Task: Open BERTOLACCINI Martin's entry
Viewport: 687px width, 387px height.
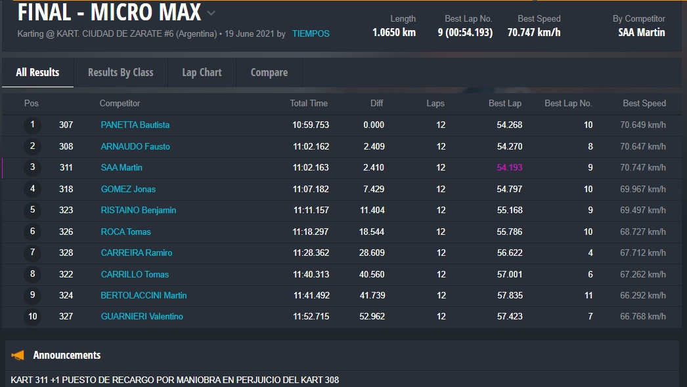Action: point(143,295)
